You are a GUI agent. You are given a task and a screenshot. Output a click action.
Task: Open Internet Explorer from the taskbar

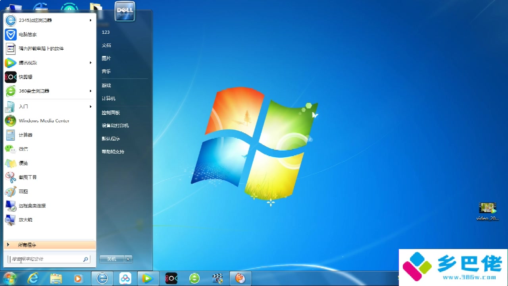click(33, 278)
